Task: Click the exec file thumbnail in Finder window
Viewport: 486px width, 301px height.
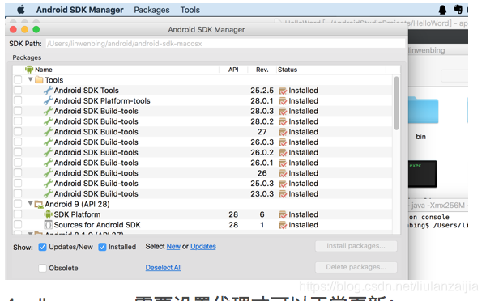Action: (422, 173)
